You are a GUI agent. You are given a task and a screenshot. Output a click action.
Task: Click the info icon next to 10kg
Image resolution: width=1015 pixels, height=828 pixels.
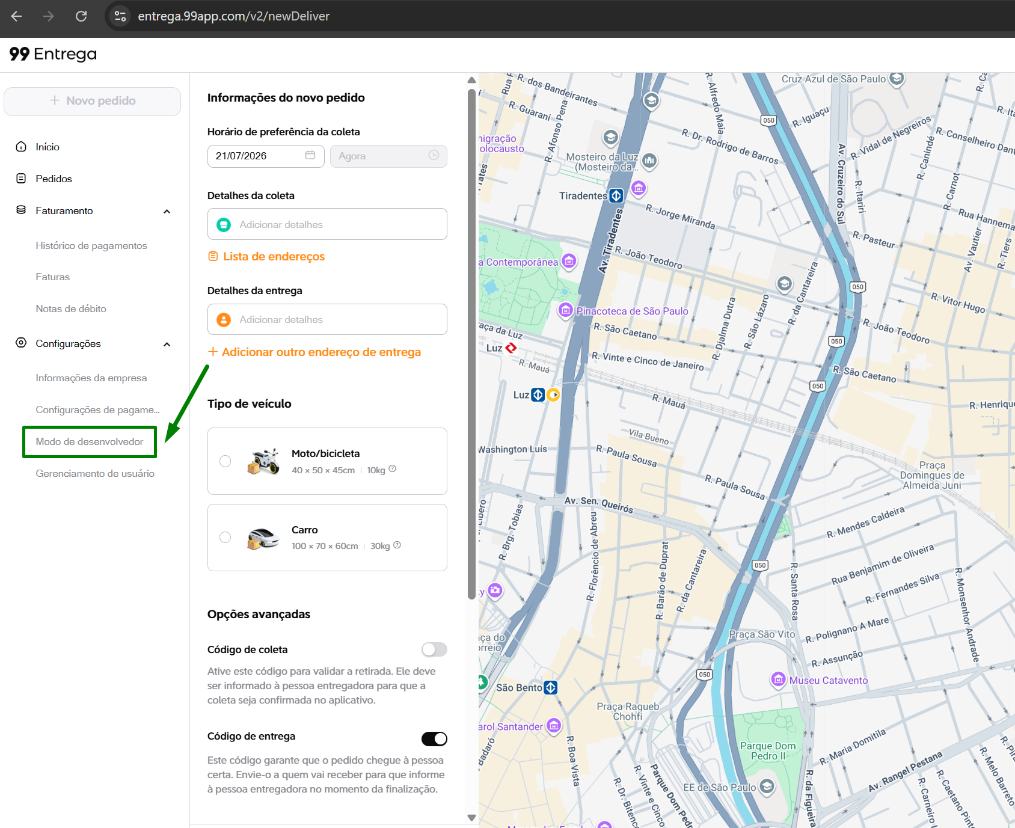point(393,469)
